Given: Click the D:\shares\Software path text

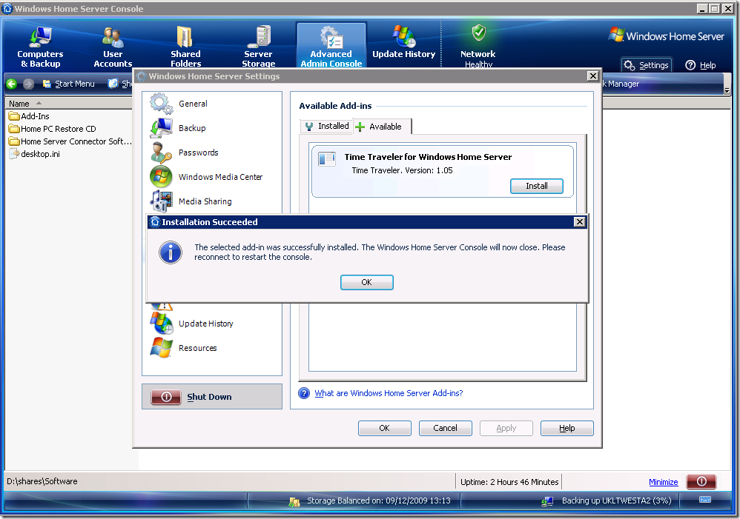Looking at the screenshot, I should point(42,481).
